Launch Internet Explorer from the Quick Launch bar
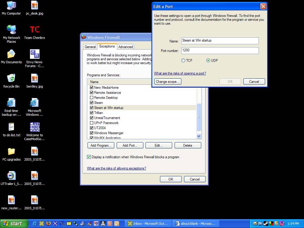Viewport: 304px width, 228px height. [x=35, y=224]
